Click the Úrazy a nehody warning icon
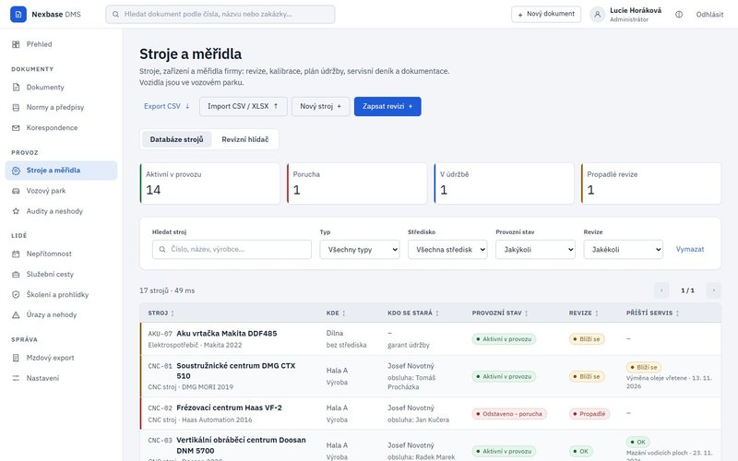This screenshot has height=461, width=738. (x=16, y=314)
